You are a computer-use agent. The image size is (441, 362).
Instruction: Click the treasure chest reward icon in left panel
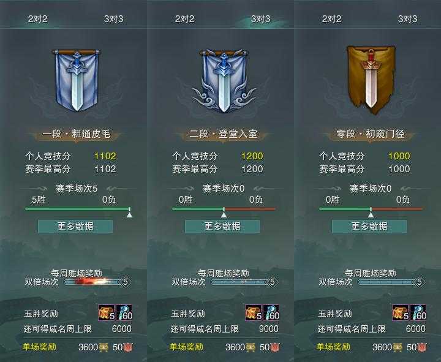tap(107, 312)
